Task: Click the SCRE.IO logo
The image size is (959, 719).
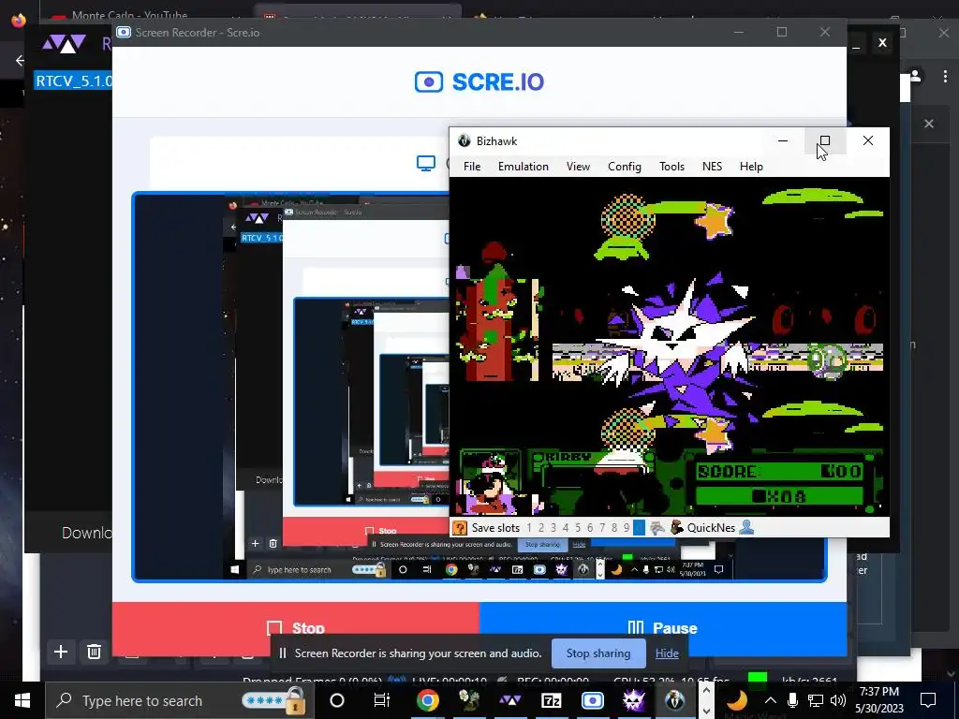Action: [479, 82]
